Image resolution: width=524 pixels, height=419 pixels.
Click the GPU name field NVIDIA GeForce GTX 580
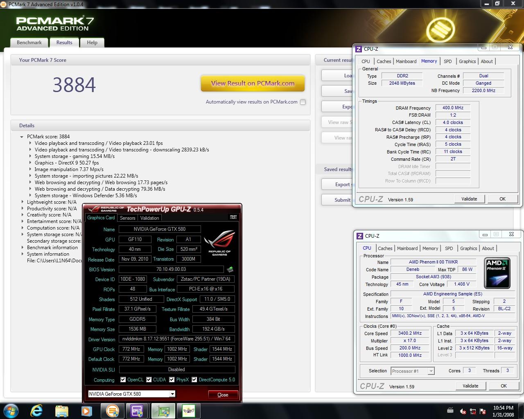[x=160, y=229]
